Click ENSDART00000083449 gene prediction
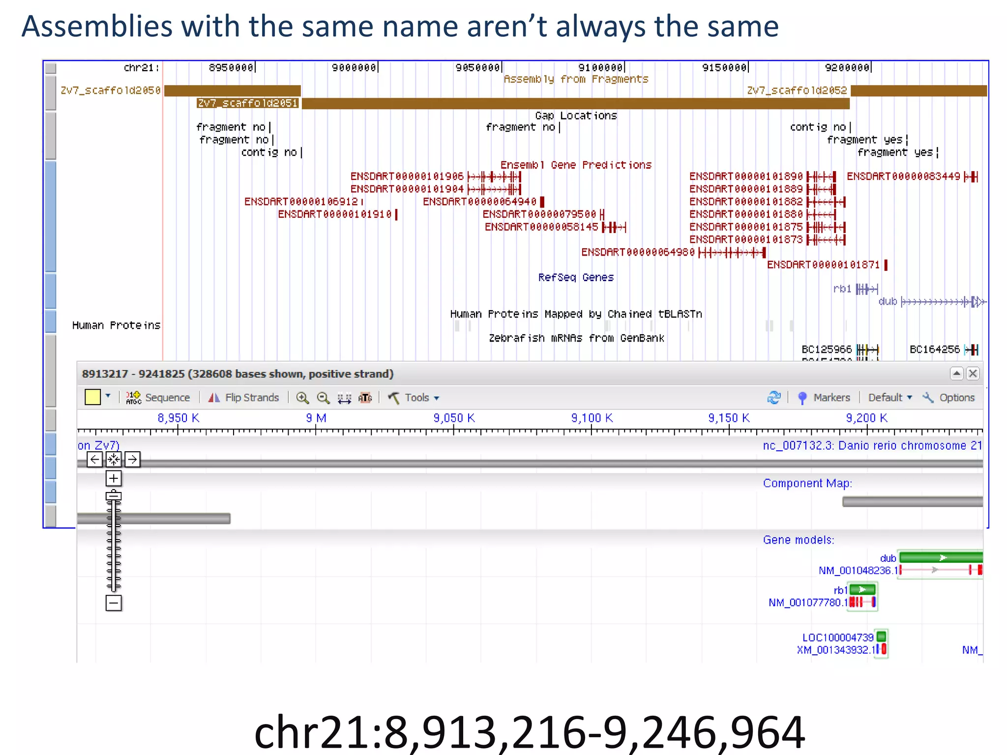Viewport: 1007px width, 755px height. 913,176
